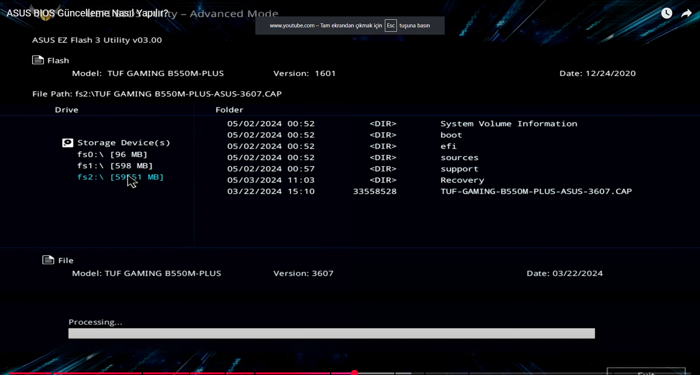Click the Date: 03/22/2024 text
The width and height of the screenshot is (700, 375).
click(565, 273)
